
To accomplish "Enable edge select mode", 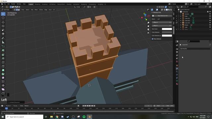I will click(x=17, y=10).
